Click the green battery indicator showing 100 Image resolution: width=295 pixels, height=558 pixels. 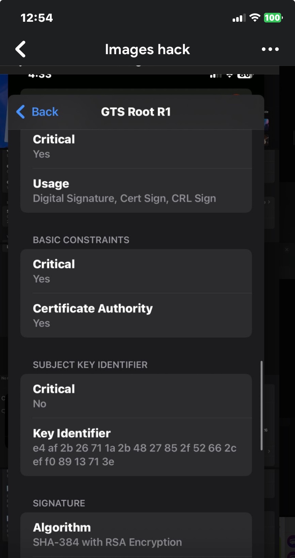tap(273, 17)
